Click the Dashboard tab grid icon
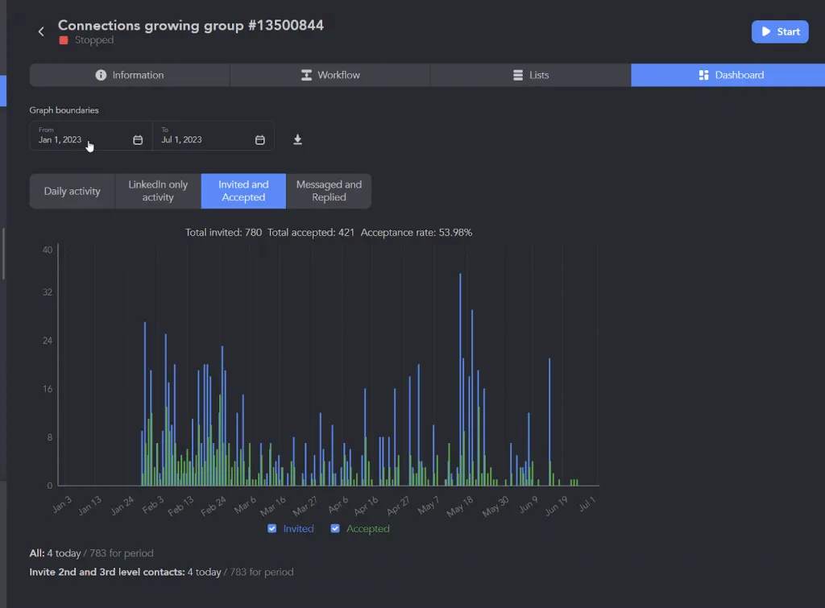Screen dimensions: 825x608 click(x=703, y=75)
